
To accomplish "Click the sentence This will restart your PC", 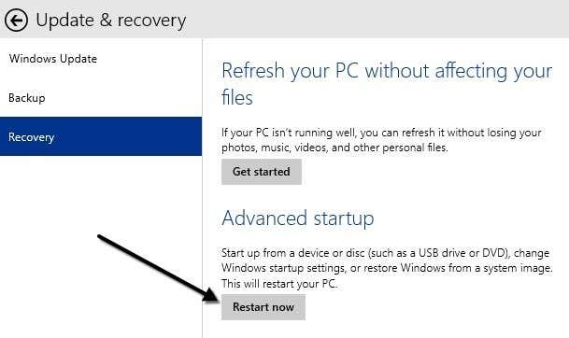I will click(x=279, y=283).
